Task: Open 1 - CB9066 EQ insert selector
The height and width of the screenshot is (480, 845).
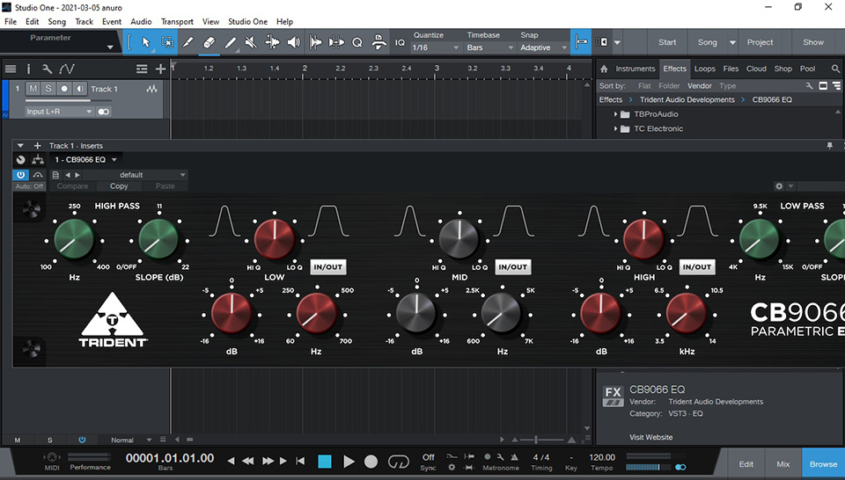Action: point(85,160)
